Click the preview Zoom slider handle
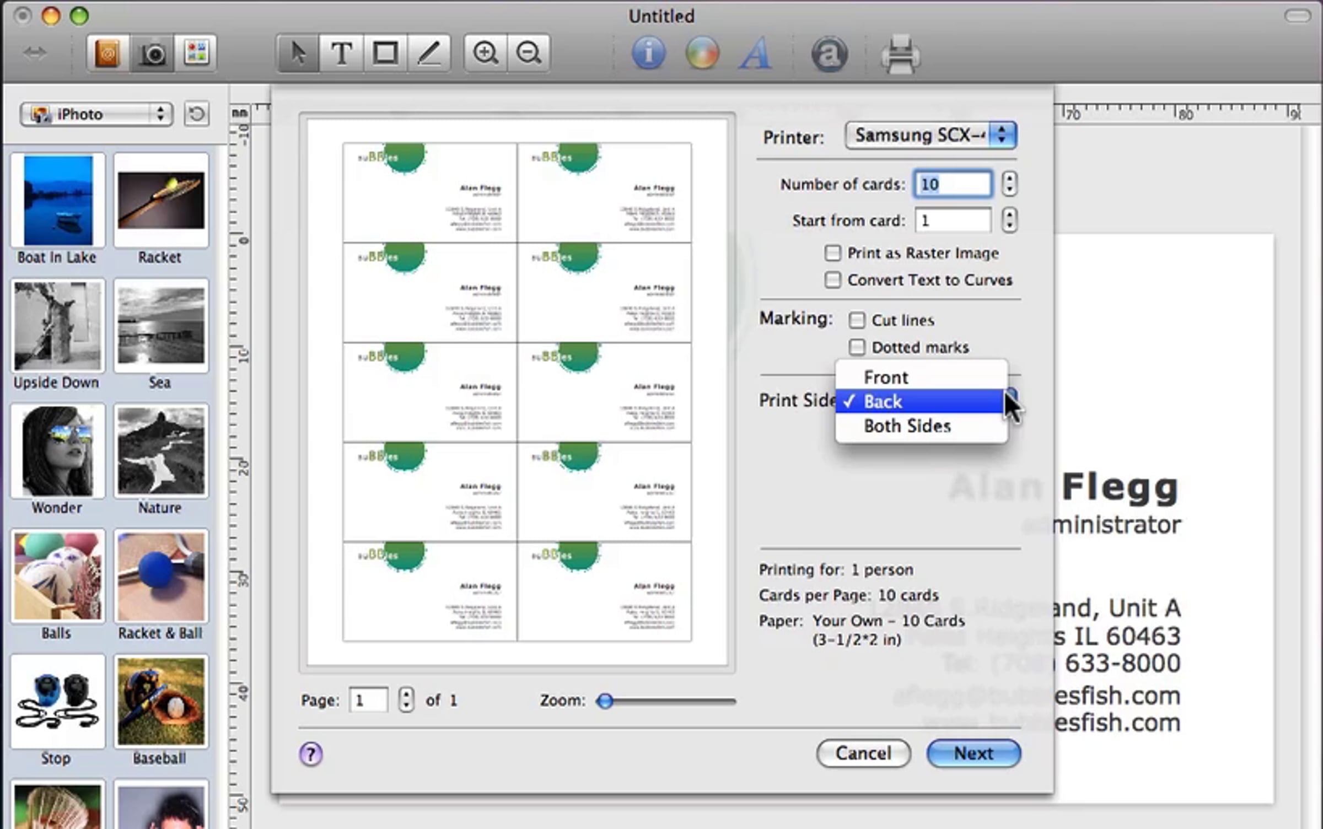The image size is (1323, 829). 605,701
